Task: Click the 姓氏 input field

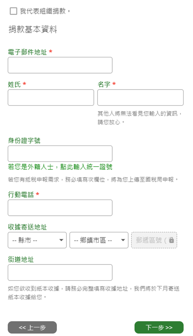Action: (x=51, y=97)
